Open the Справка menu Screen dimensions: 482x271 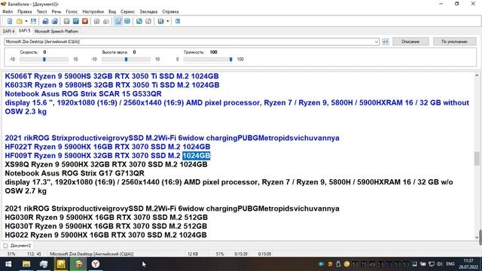(x=170, y=12)
